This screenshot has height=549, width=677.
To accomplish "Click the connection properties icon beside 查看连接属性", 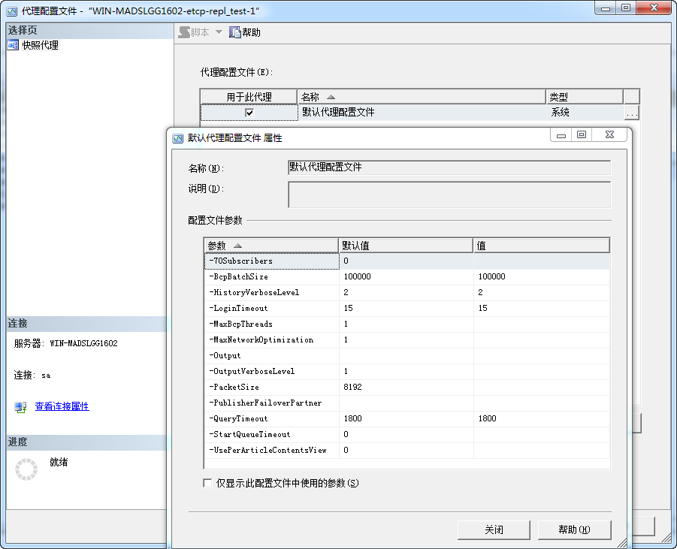I will (20, 406).
